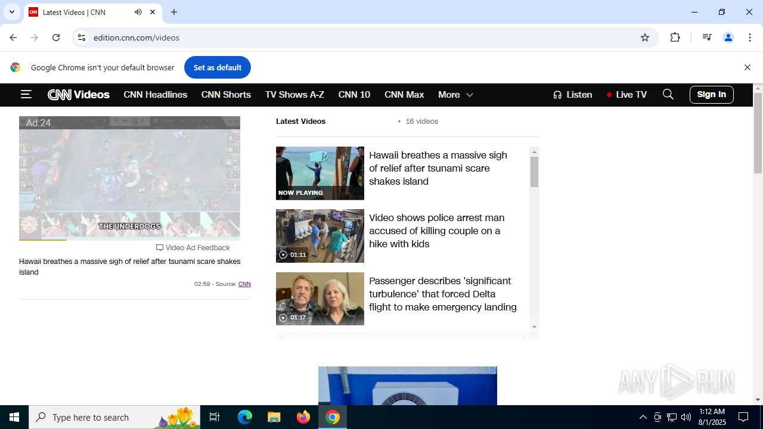Viewport: 763px width, 429px height.
Task: Open Live TV
Action: click(626, 95)
